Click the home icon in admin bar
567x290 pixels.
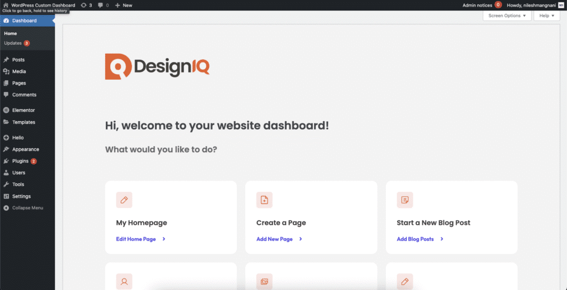6,5
